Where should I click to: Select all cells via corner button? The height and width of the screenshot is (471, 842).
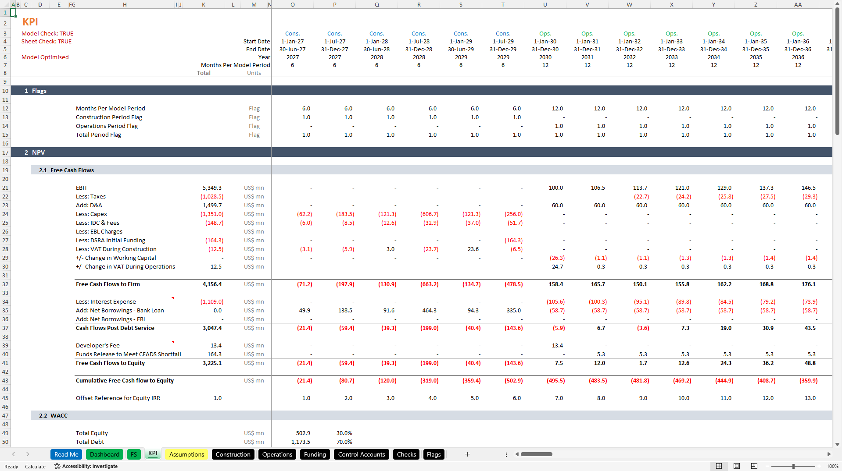click(x=5, y=4)
